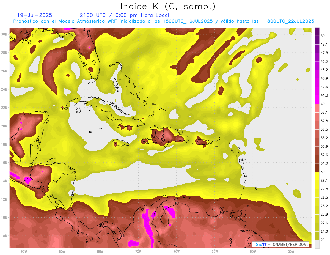Click the colorbar value 46.5

click(x=324, y=61)
